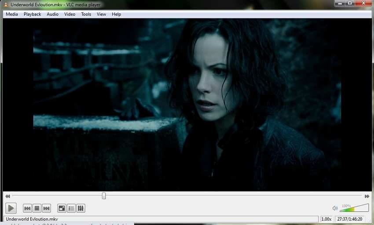Open the Video menu
374x225 pixels.
[70, 15]
